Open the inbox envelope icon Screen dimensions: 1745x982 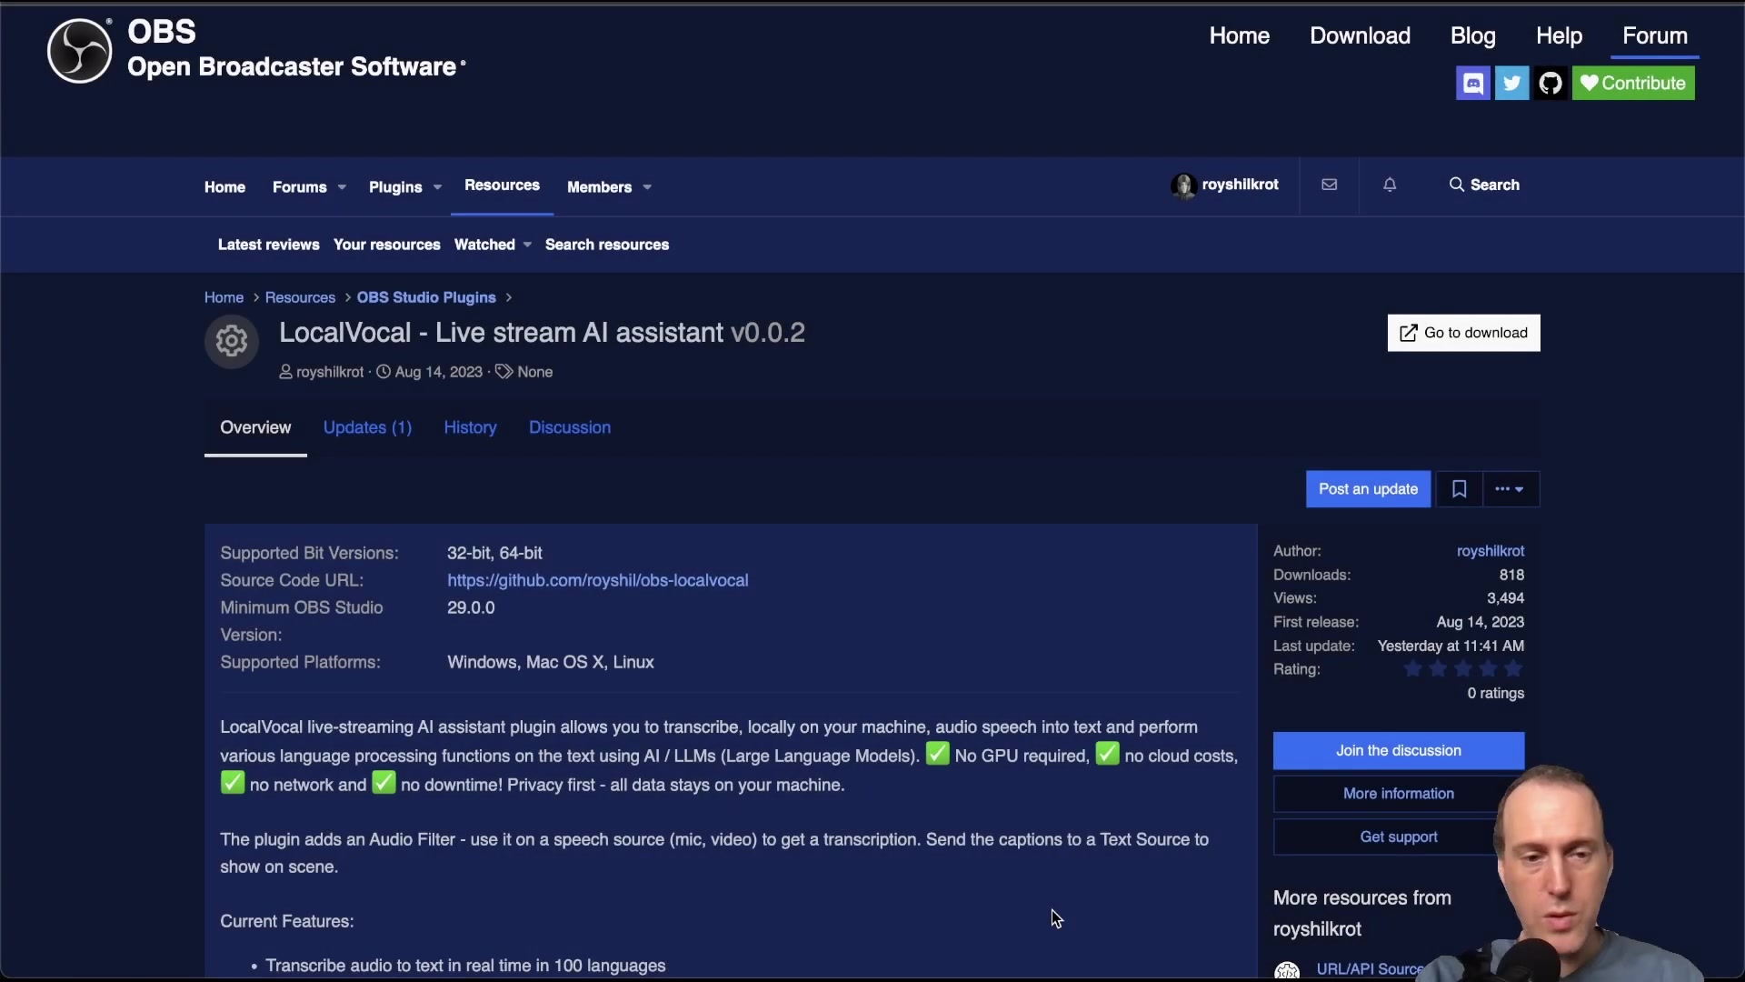(x=1329, y=185)
